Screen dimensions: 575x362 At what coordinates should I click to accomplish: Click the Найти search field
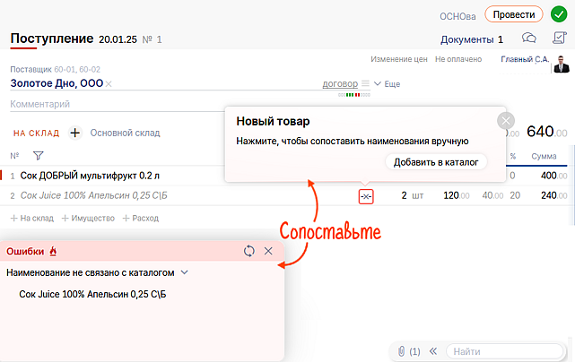502,351
